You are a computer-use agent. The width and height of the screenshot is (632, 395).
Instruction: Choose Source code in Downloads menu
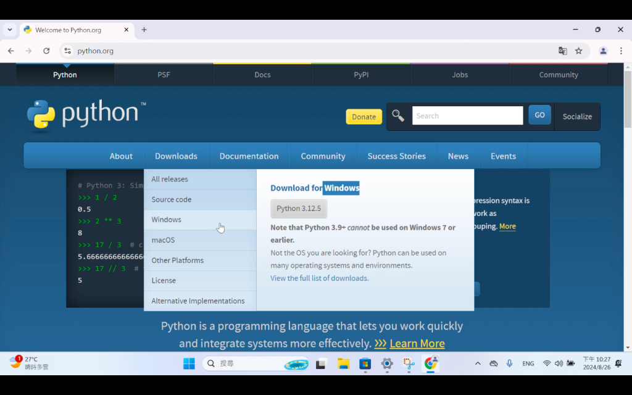[x=200, y=199]
